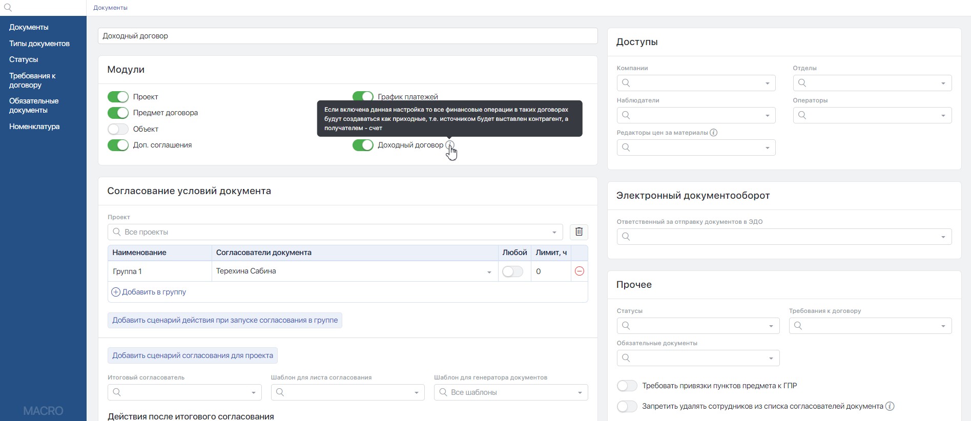Click info icon beside Редакторы цен за материалы
Screen dimensions: 971x421
click(x=713, y=133)
